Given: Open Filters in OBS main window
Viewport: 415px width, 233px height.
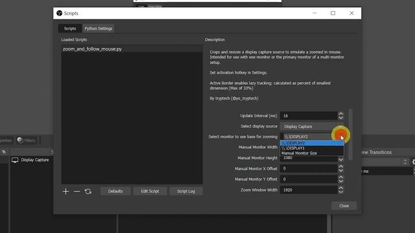Looking at the screenshot, I should (26, 140).
